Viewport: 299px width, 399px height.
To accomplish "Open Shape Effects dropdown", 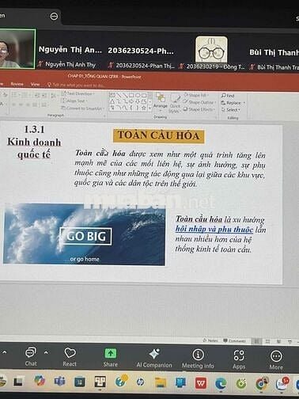I will (199, 109).
